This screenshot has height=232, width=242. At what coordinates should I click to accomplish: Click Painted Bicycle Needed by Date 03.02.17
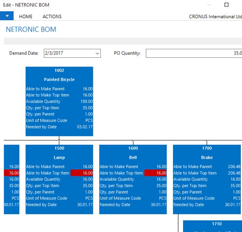click(x=85, y=127)
